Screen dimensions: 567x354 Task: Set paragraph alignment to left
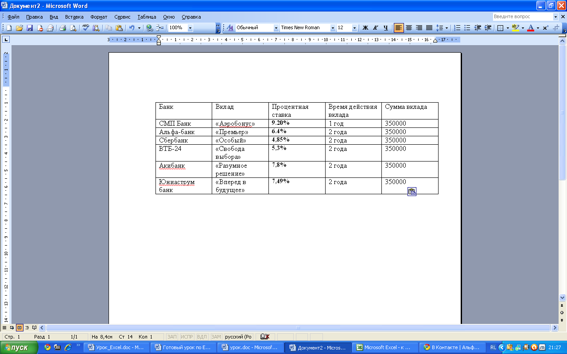pyautogui.click(x=399, y=27)
